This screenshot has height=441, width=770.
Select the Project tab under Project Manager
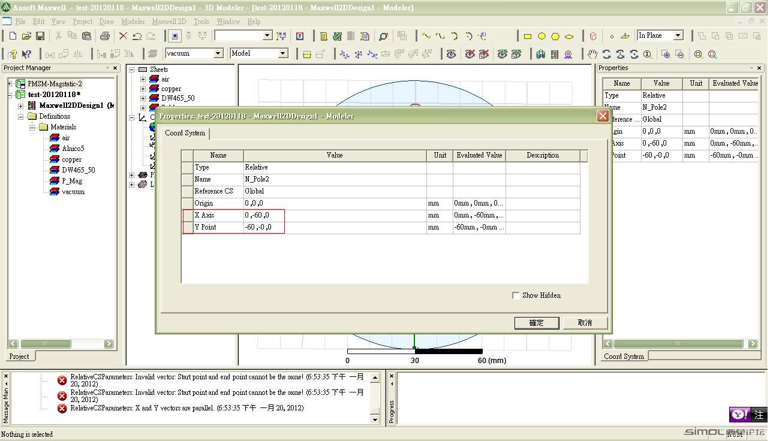[x=19, y=357]
